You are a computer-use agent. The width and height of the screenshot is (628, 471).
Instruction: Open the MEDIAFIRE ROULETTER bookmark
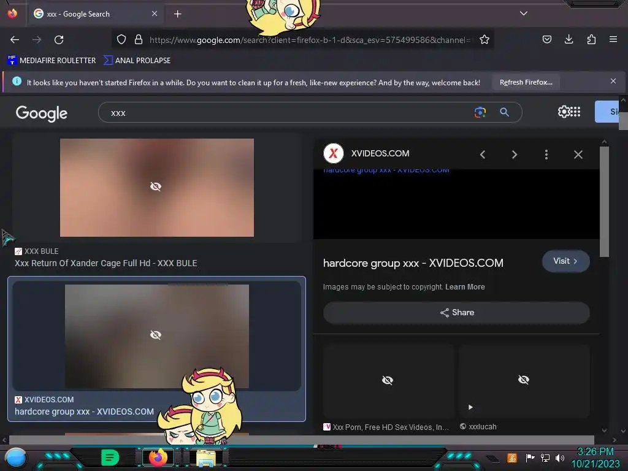pos(52,61)
